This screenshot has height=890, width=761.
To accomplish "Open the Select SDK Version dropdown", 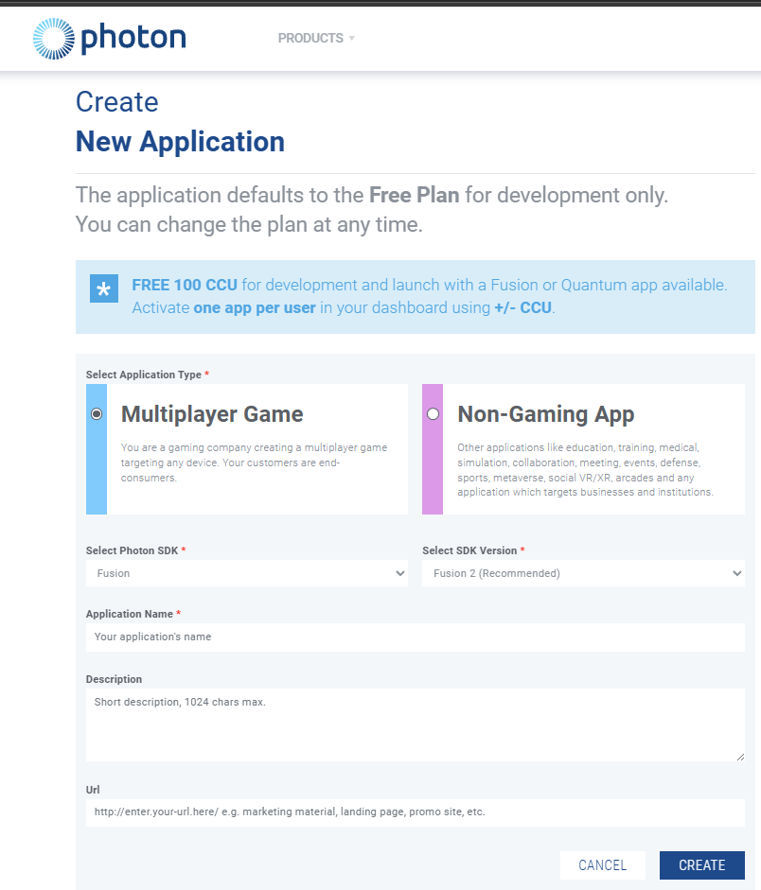I will click(583, 573).
